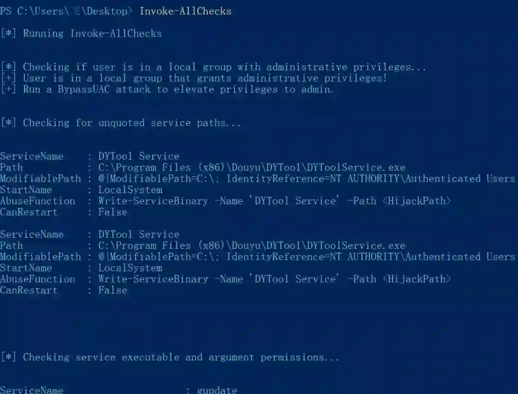Image resolution: width=518 pixels, height=394 pixels.
Task: Click the "Checking if user is in a local group" line
Action: (x=213, y=67)
